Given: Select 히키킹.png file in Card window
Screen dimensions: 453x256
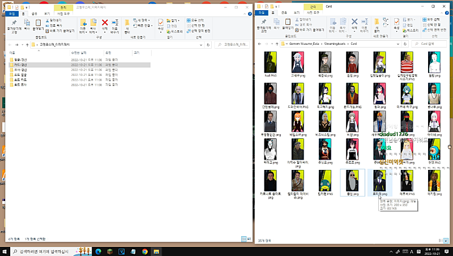Looking at the screenshot, I should click(x=434, y=182).
